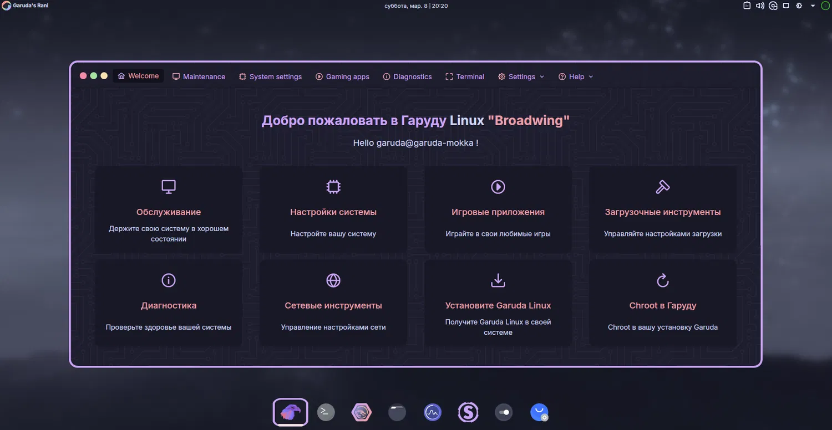The height and width of the screenshot is (430, 832).
Task: Open the Diagnostics tab
Action: coord(407,76)
